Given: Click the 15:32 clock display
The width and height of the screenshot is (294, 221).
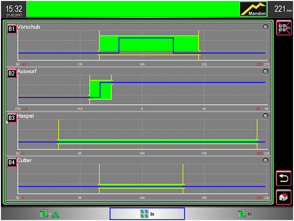Looking at the screenshot, I should click(13, 9).
